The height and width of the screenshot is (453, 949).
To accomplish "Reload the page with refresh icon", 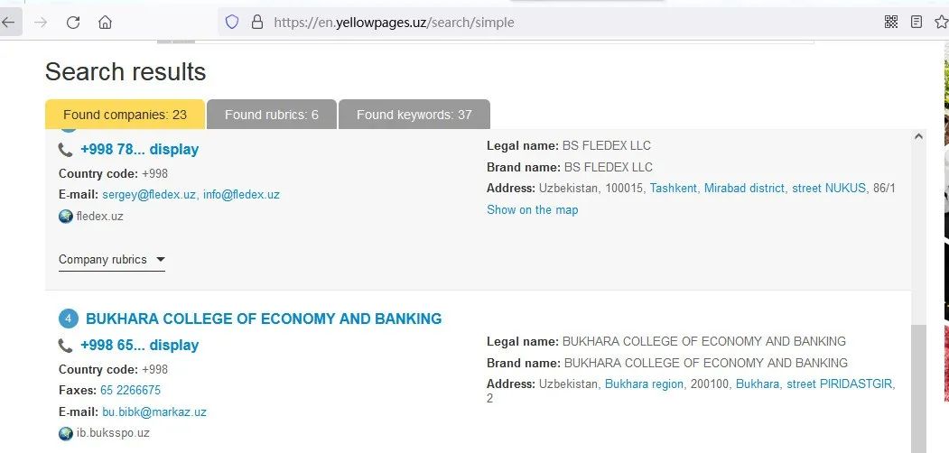I will (73, 23).
